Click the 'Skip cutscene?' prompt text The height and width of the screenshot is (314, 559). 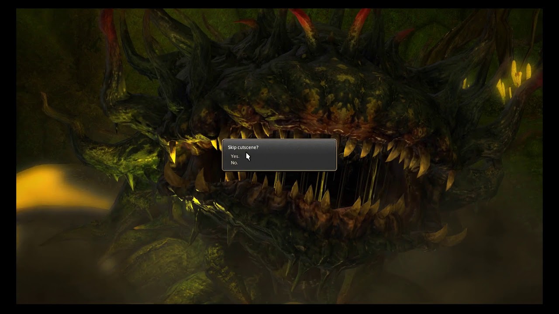point(243,147)
